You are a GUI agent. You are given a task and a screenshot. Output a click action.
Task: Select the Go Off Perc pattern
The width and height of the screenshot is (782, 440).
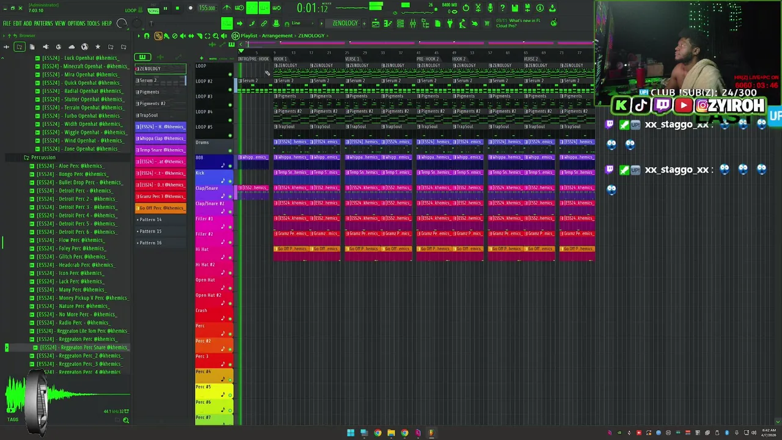[x=160, y=208]
